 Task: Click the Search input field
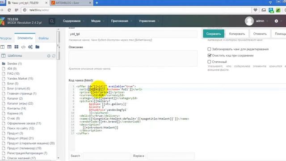click(107, 156)
